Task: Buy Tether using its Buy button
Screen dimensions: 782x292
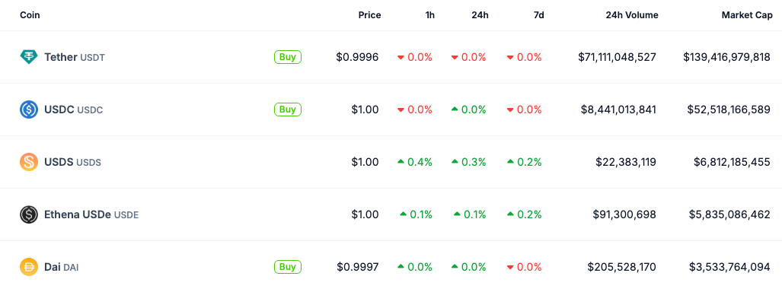Action: pyautogui.click(x=288, y=57)
